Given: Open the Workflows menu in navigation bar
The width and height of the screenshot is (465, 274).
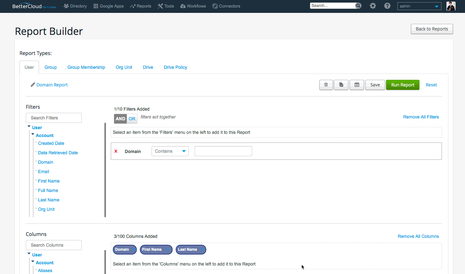Looking at the screenshot, I should pos(193,6).
